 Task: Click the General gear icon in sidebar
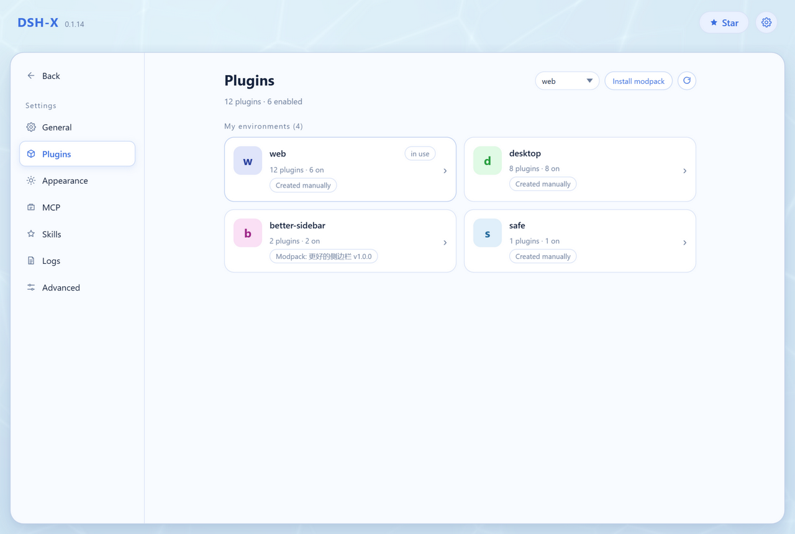[x=31, y=127]
